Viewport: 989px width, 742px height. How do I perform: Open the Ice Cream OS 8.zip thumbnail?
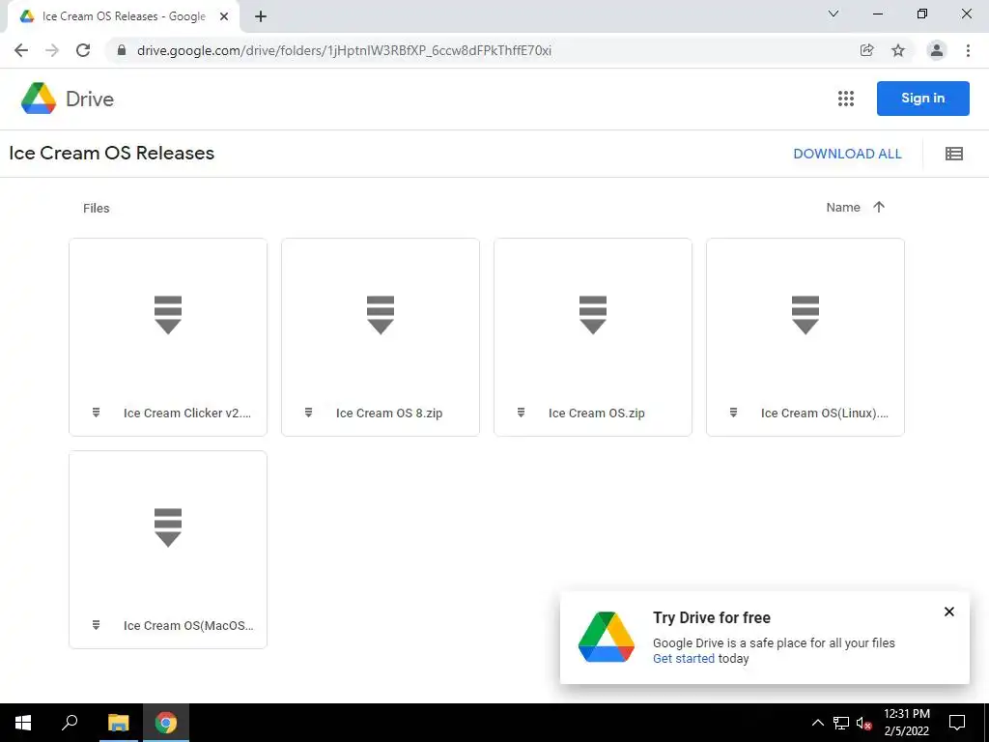381,315
